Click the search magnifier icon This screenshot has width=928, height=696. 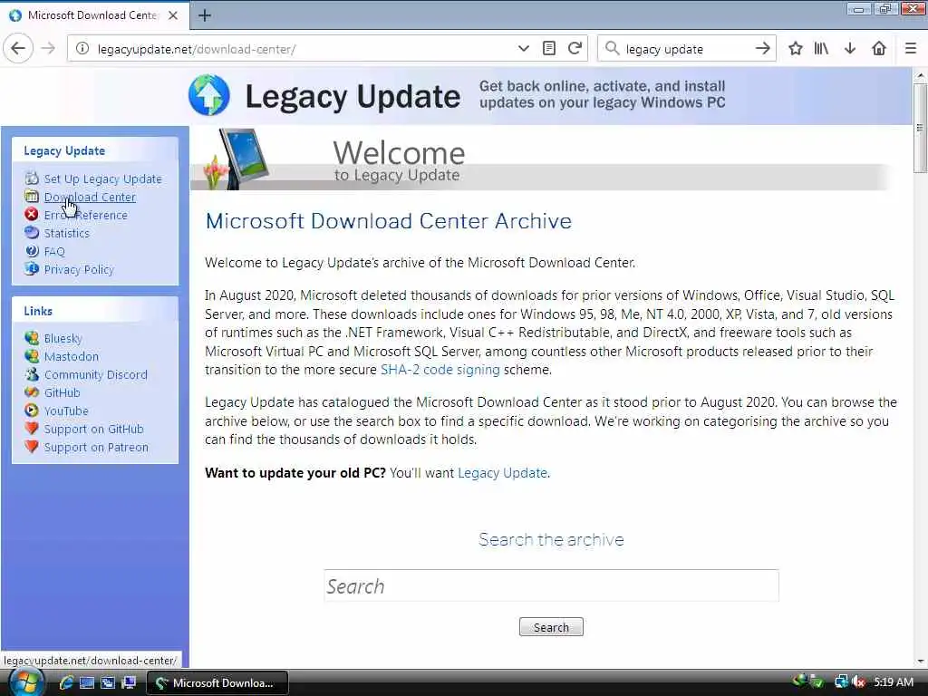[613, 49]
